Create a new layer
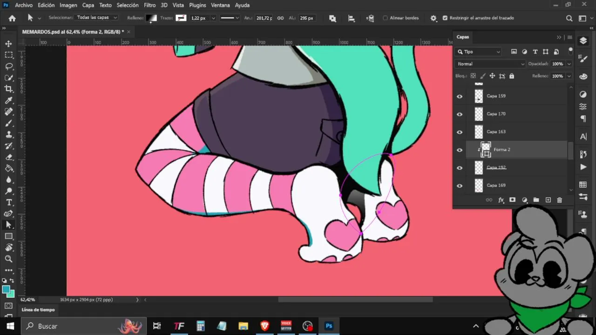Image resolution: width=596 pixels, height=335 pixels. [548, 200]
